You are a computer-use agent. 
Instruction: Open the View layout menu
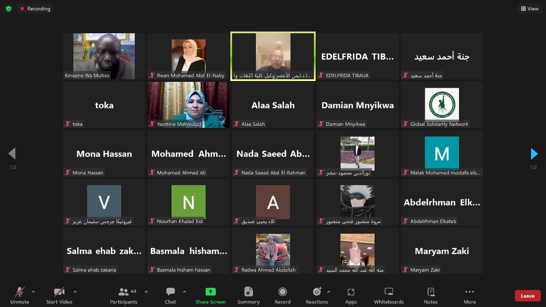(x=530, y=9)
